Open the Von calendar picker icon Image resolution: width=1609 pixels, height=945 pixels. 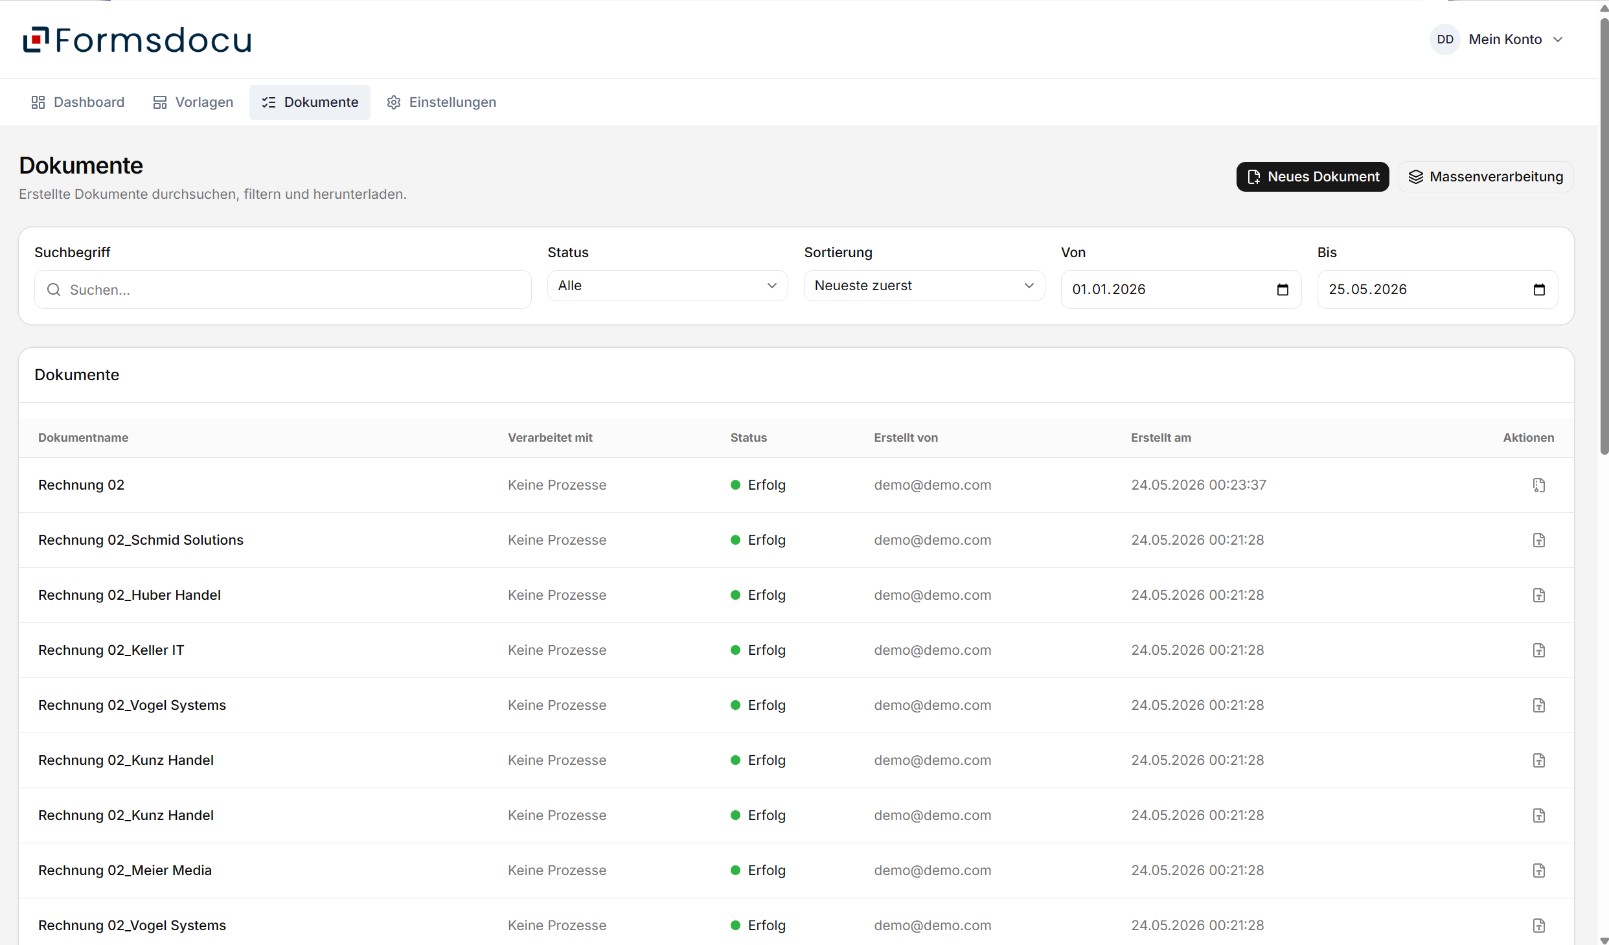1283,290
